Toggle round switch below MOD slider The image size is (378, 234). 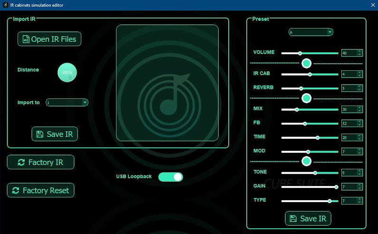pos(306,161)
